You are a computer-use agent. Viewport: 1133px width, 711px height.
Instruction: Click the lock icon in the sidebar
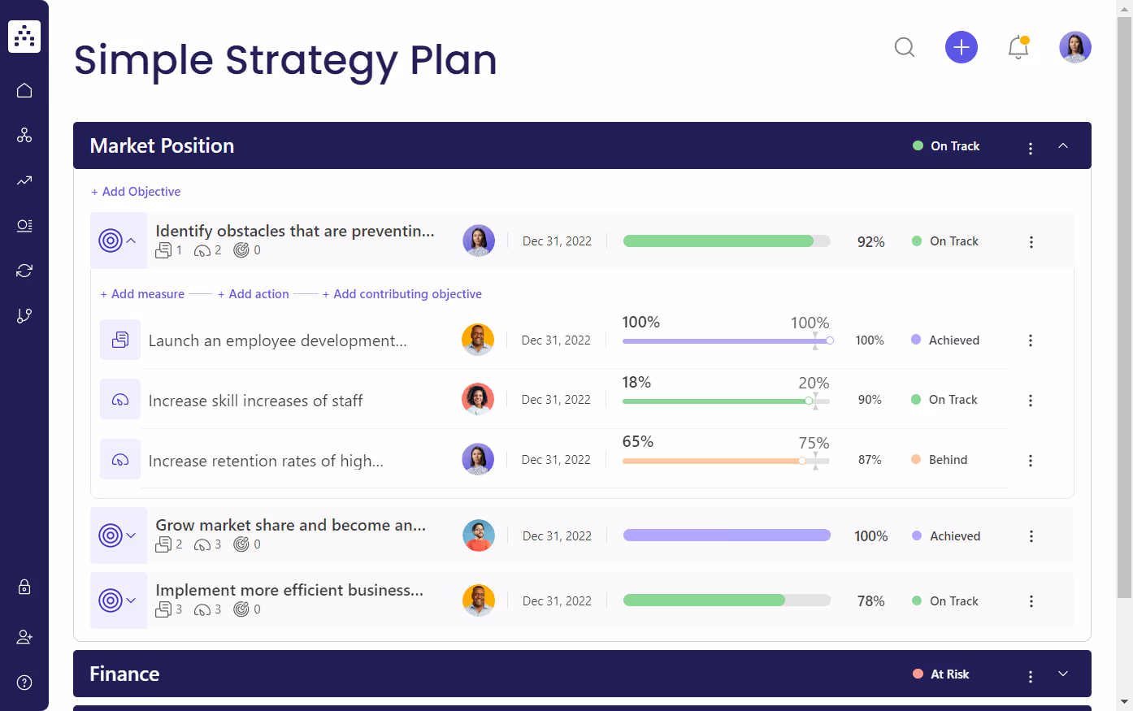click(24, 587)
